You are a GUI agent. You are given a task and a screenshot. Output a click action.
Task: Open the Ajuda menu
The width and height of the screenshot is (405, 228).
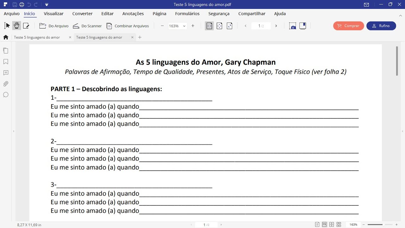[x=280, y=14]
